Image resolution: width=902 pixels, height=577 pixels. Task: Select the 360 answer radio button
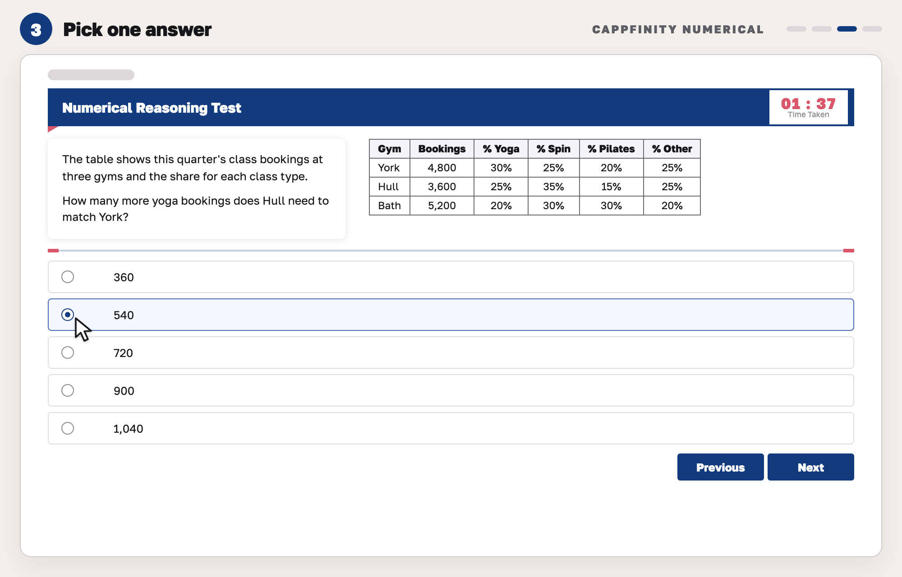68,277
